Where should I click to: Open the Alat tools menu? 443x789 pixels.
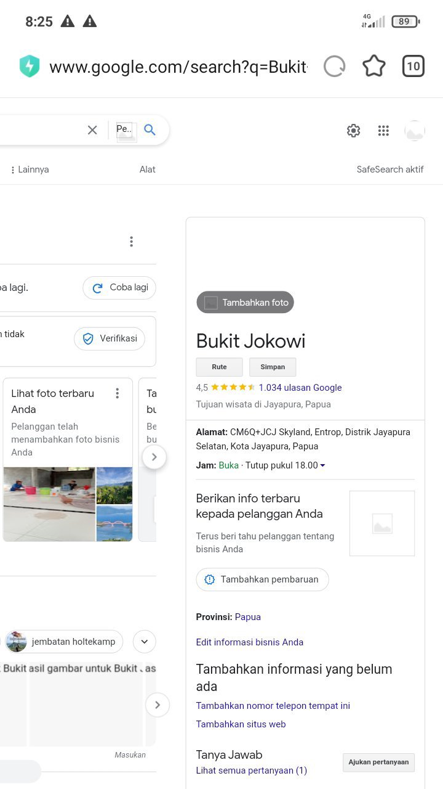point(147,170)
